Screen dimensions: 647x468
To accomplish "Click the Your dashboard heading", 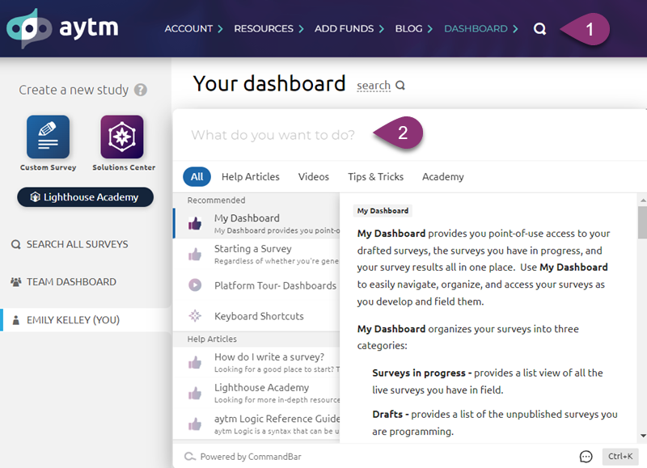I will click(x=269, y=84).
